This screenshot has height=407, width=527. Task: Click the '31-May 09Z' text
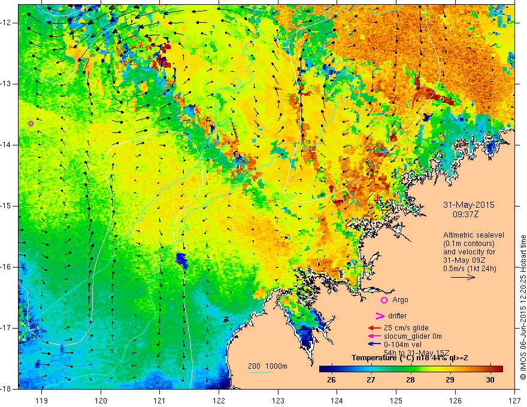pos(464,260)
